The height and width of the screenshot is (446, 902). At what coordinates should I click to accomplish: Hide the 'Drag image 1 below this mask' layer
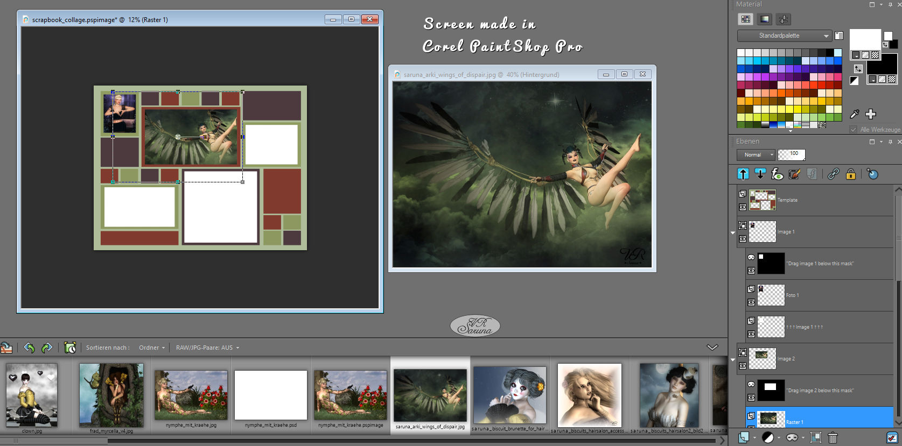[x=751, y=271]
